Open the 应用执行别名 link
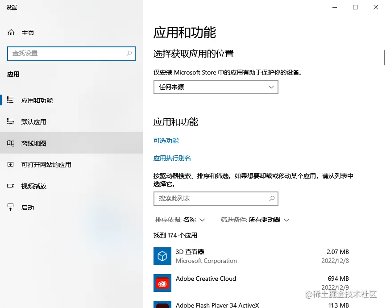The image size is (386, 308). click(172, 158)
